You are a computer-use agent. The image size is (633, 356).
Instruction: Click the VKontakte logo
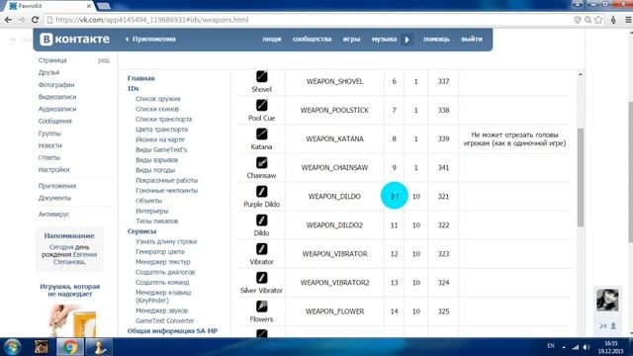(x=75, y=40)
